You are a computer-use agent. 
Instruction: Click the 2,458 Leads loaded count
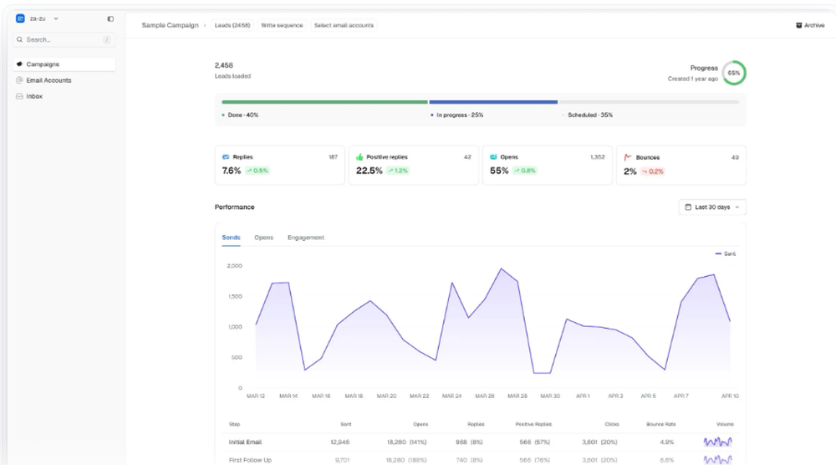(224, 65)
